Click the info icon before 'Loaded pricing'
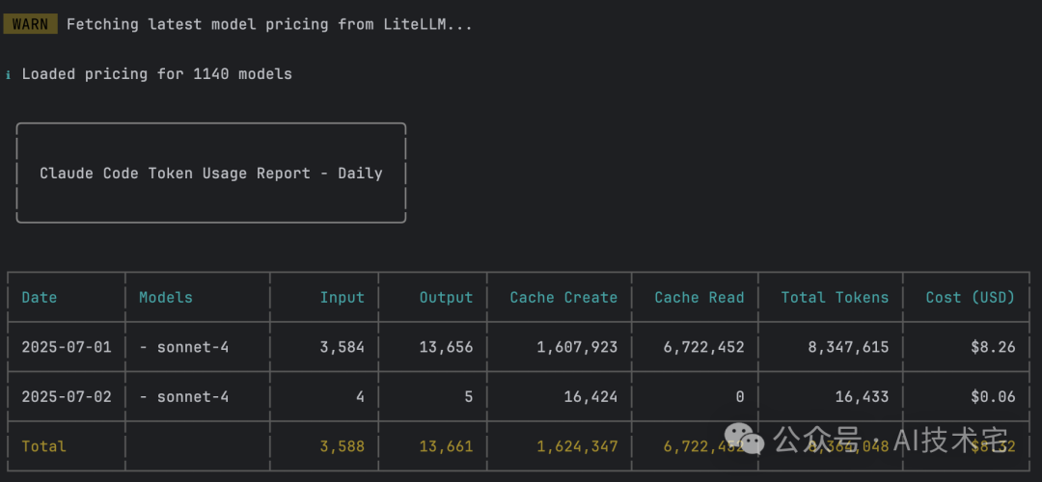This screenshot has width=1042, height=482. click(8, 74)
